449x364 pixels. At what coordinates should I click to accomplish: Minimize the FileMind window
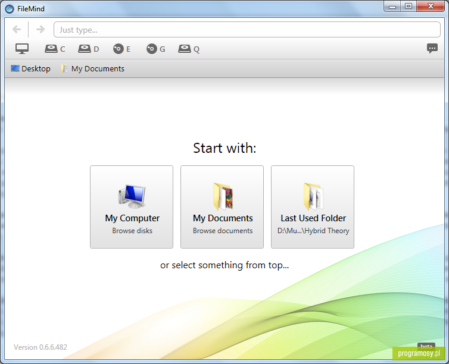coord(392,7)
